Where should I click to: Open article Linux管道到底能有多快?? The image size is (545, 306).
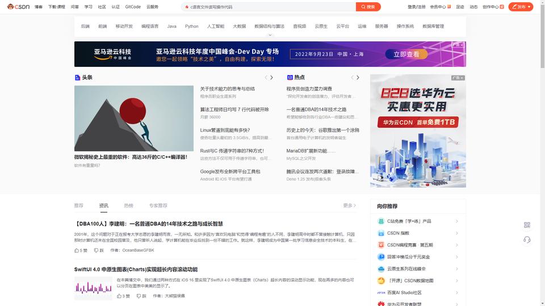pyautogui.click(x=225, y=130)
